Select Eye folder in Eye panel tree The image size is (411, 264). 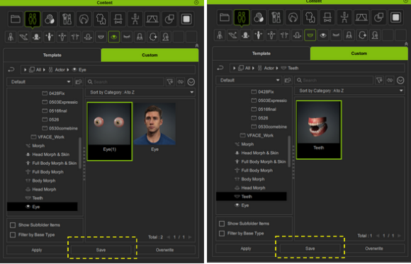coord(43,207)
